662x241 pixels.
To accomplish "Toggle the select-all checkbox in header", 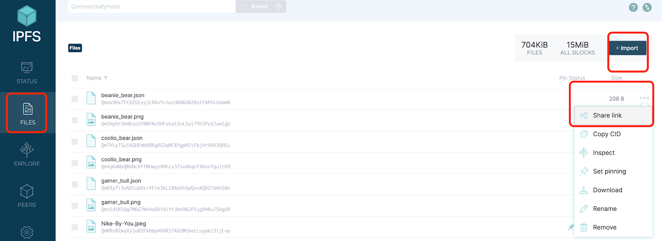I will (x=75, y=78).
